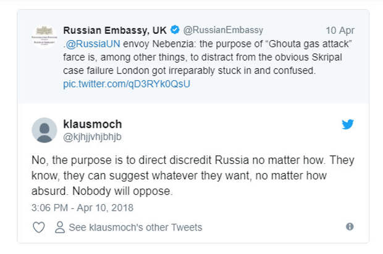The height and width of the screenshot is (254, 383).
Task: Click the 3:06 PM - Apr 10, 2018 timestamp
Action: coord(82,208)
